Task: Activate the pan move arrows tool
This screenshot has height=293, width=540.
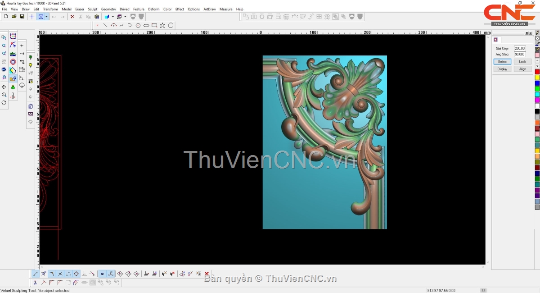Action: pyautogui.click(x=4, y=87)
